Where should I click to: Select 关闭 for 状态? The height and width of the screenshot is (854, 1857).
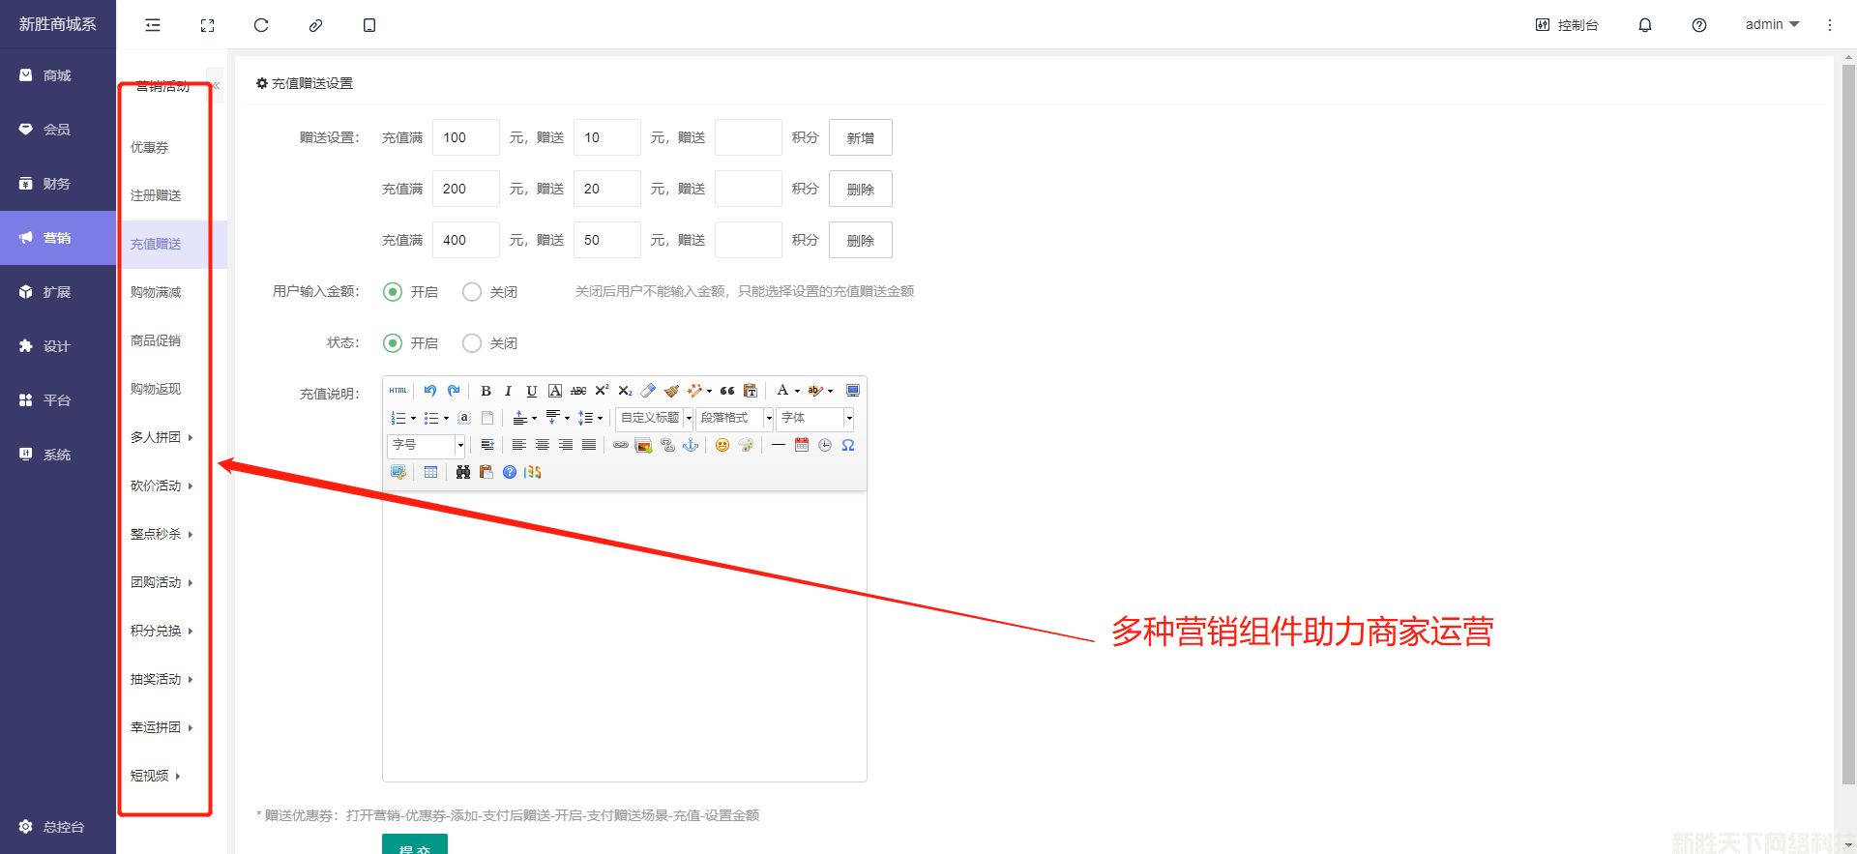[x=472, y=343]
